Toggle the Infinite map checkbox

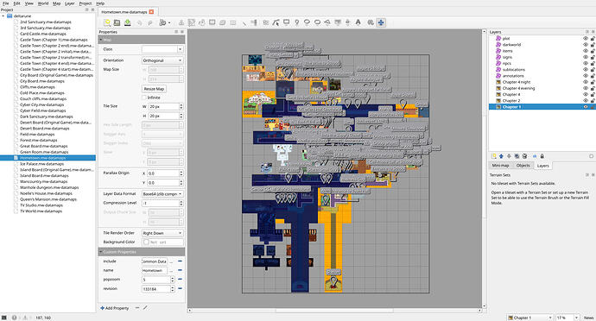(144, 98)
